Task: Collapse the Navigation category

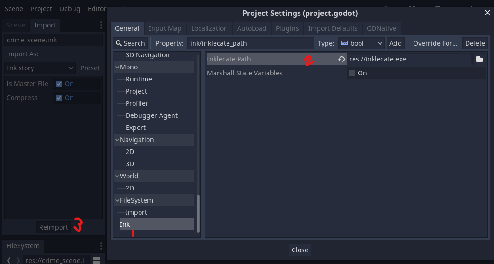Action: click(x=117, y=140)
